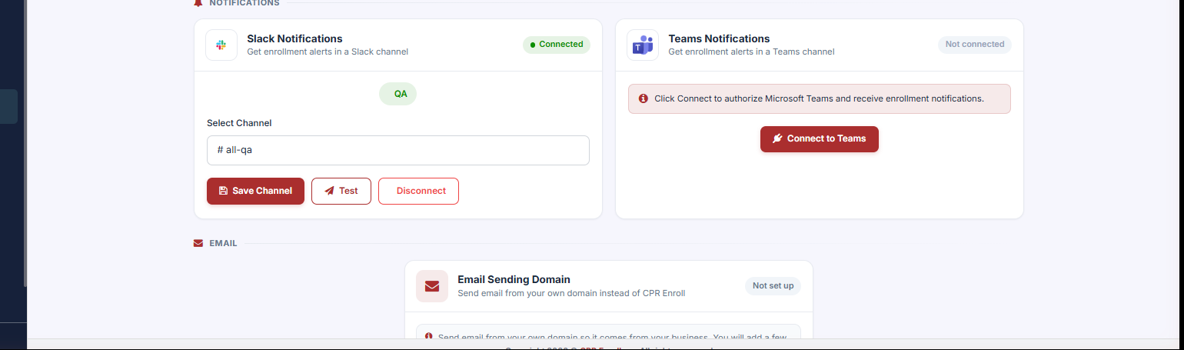This screenshot has width=1184, height=350.
Task: Click the EMAIL section heading
Action: (x=223, y=243)
